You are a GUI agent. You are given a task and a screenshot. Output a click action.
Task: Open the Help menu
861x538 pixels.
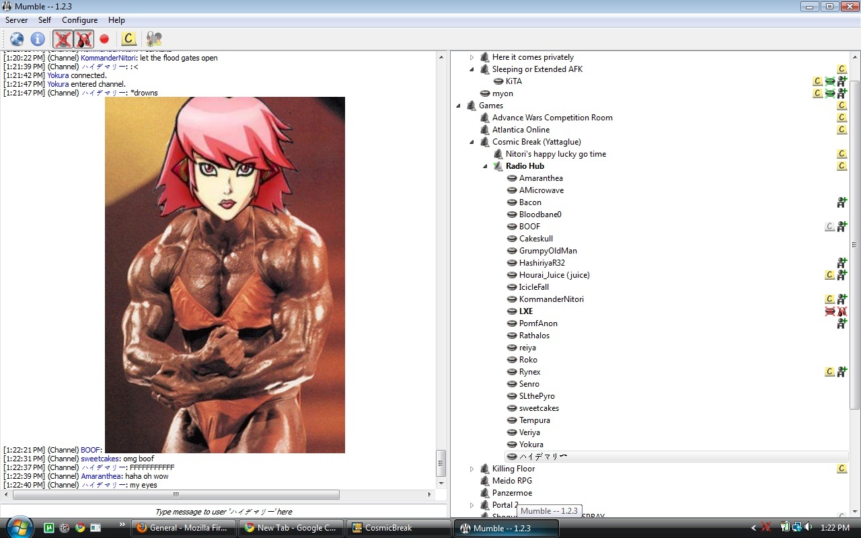point(116,20)
